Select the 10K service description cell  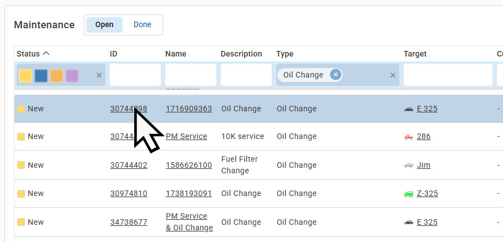242,136
